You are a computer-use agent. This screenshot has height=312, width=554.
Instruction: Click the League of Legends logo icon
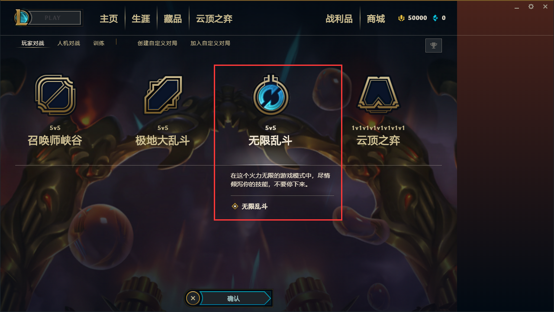click(x=22, y=18)
